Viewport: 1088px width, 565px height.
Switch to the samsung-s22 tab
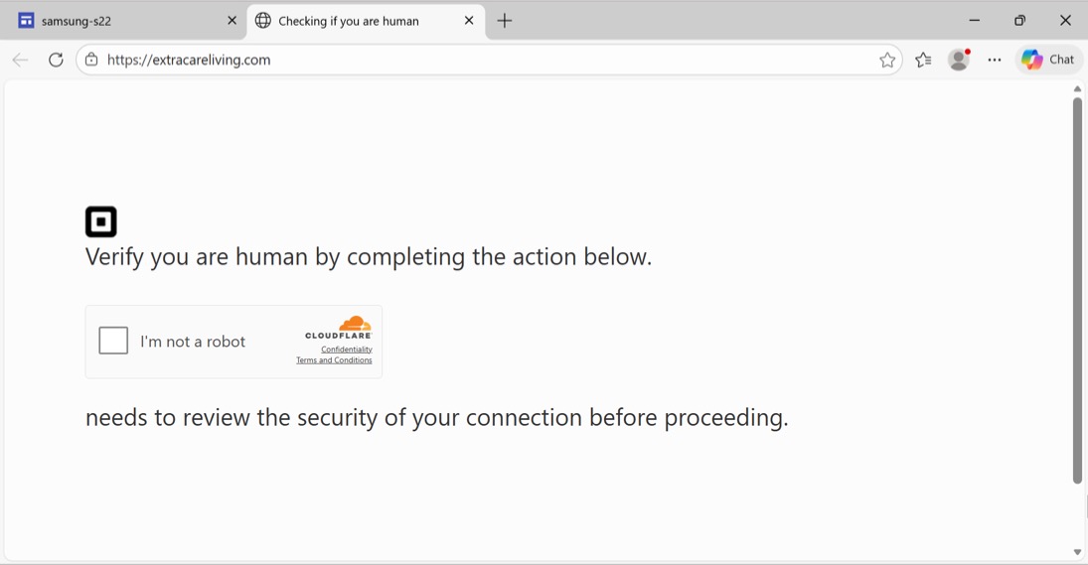click(x=119, y=21)
